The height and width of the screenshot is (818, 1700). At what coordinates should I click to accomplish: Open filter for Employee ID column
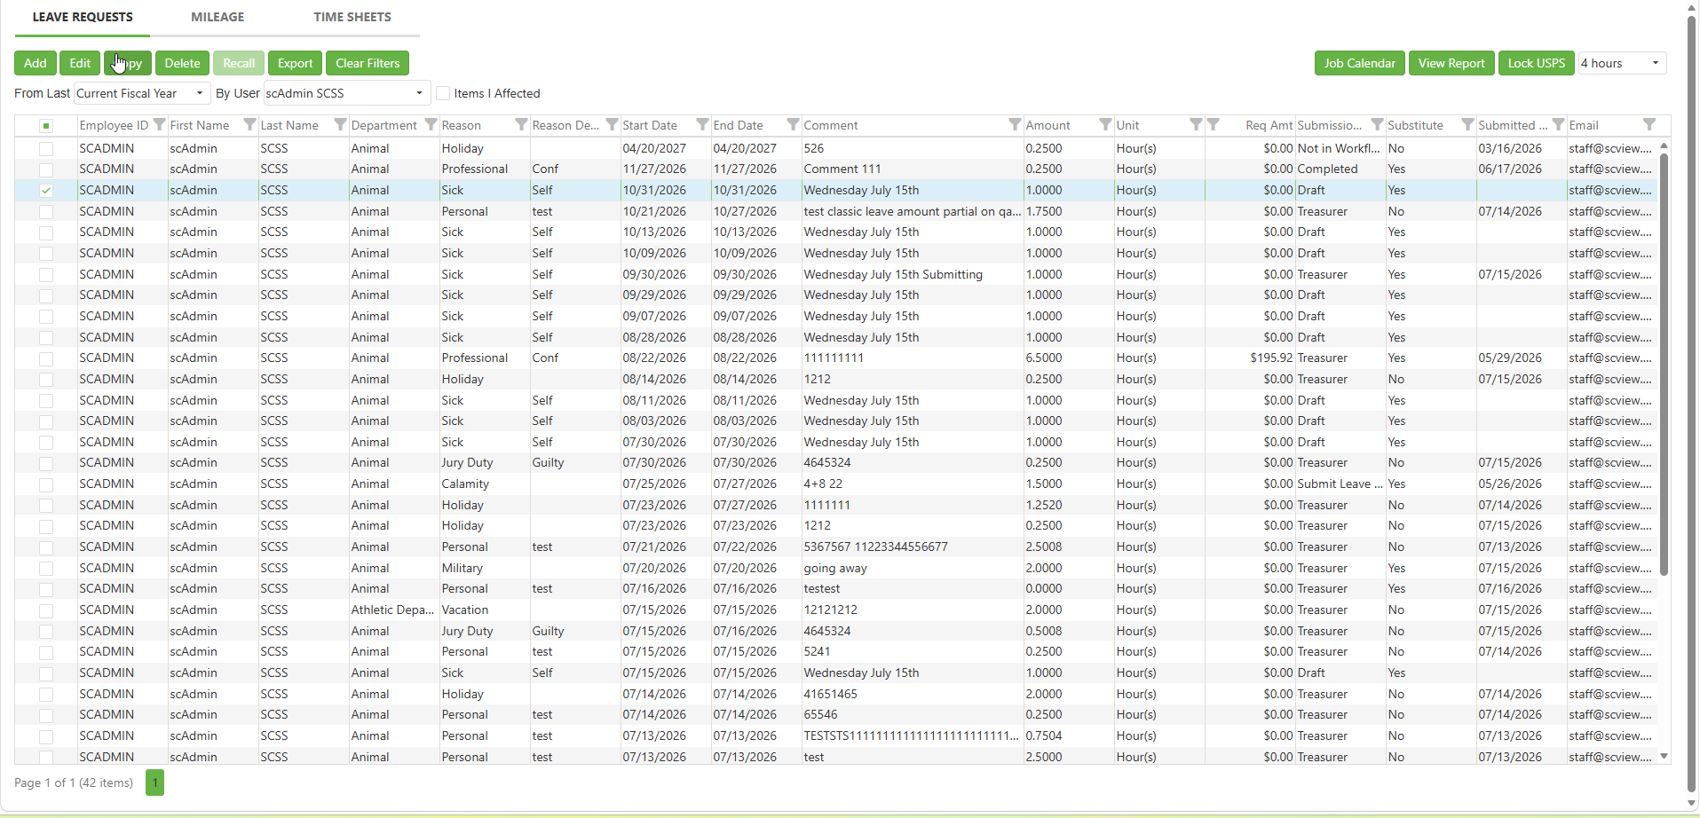tap(160, 125)
